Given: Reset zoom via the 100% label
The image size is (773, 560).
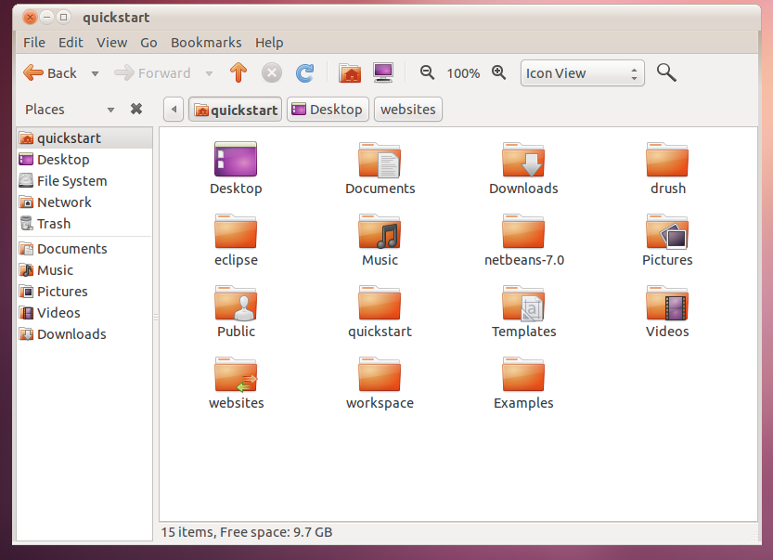Looking at the screenshot, I should (463, 73).
